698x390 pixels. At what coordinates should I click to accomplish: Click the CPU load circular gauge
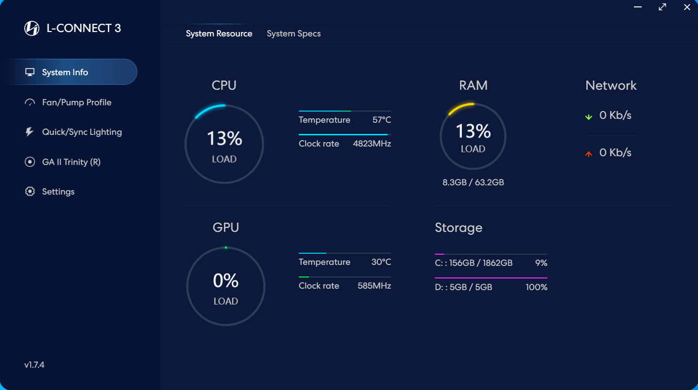(224, 144)
